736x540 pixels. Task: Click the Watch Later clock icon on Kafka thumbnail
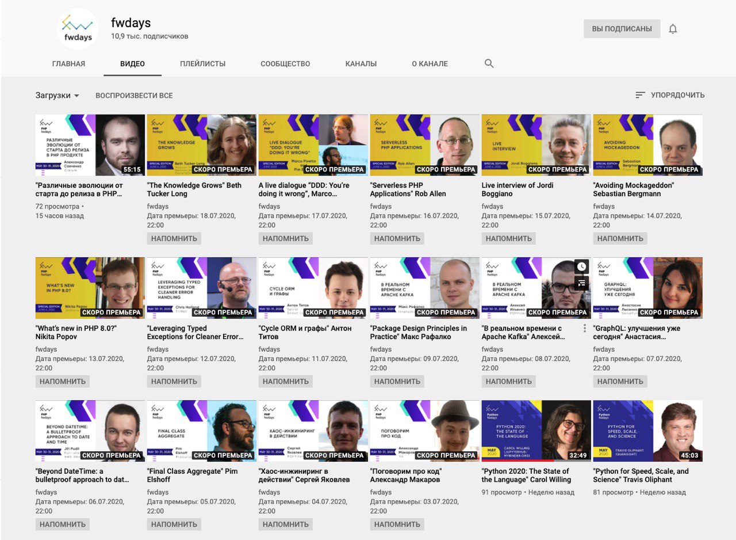581,267
